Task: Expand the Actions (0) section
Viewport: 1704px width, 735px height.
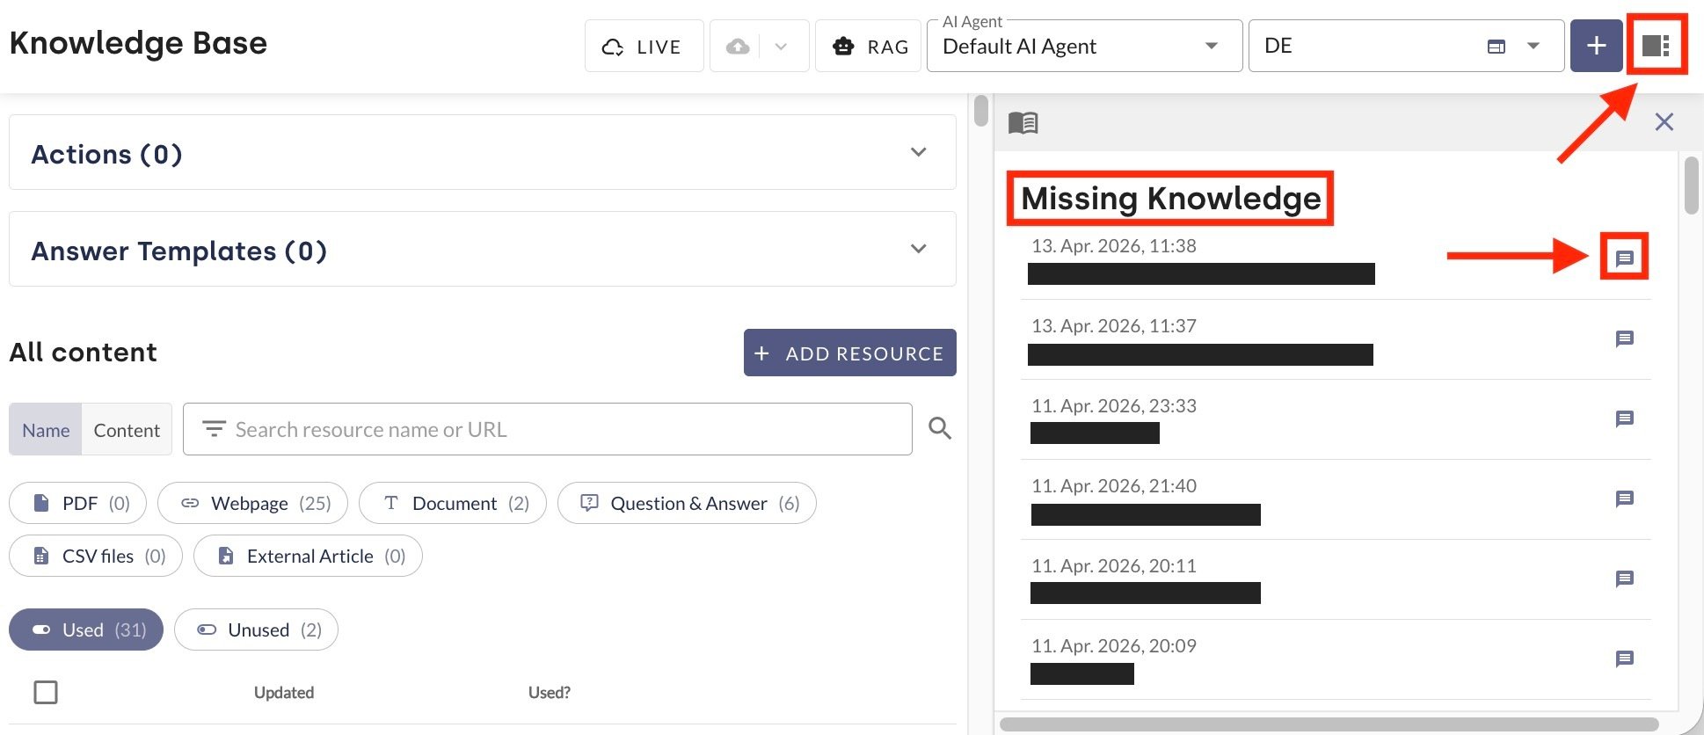Action: pos(918,152)
